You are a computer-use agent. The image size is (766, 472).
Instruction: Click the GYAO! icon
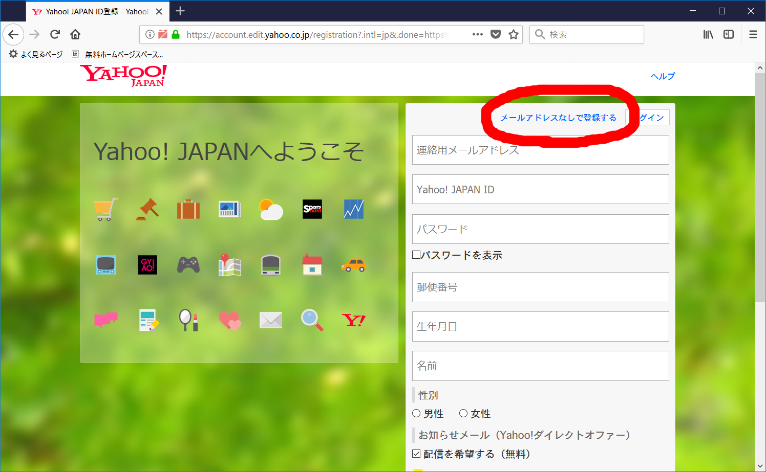pos(147,265)
